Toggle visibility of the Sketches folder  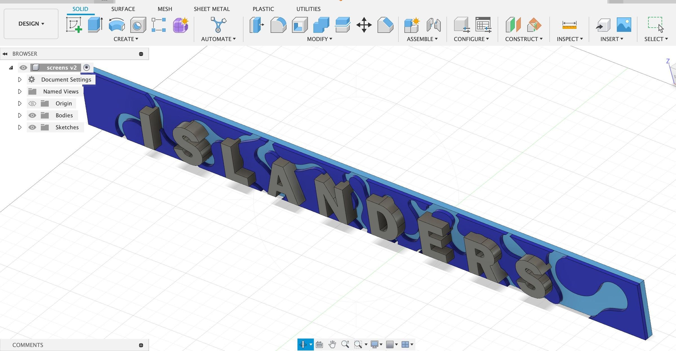pos(32,127)
